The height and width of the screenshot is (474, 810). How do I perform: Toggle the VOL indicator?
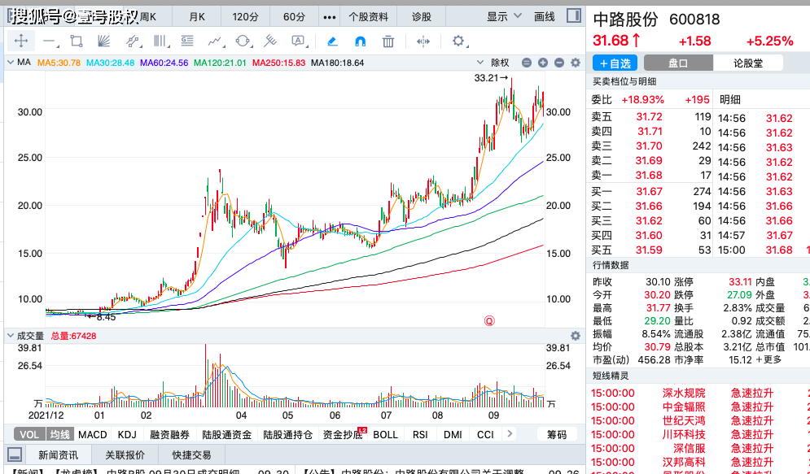[x=29, y=434]
